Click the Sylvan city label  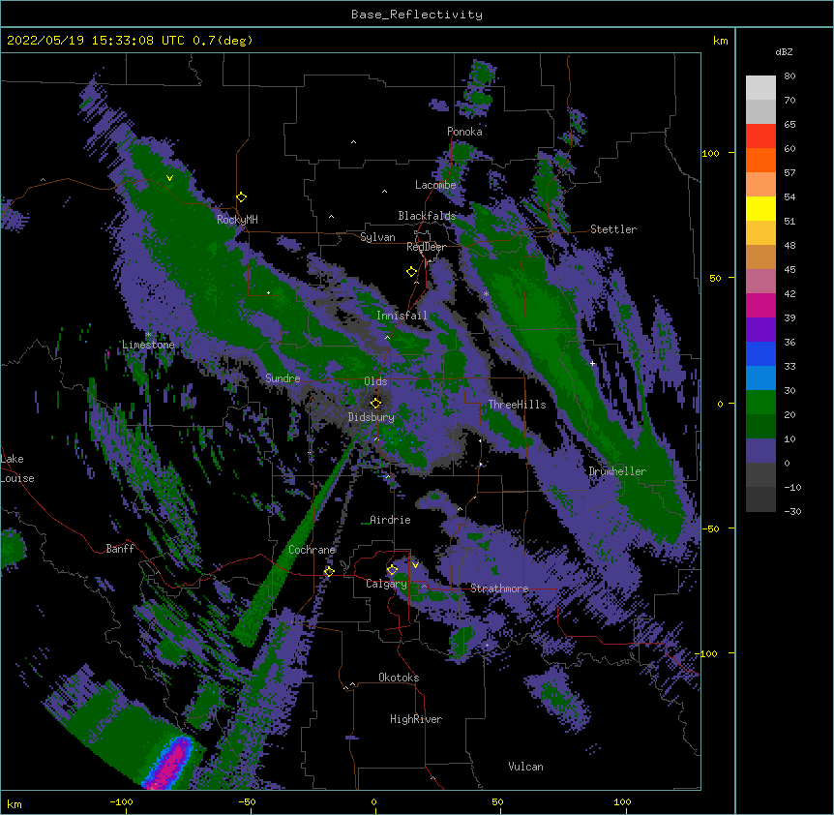pyautogui.click(x=377, y=237)
